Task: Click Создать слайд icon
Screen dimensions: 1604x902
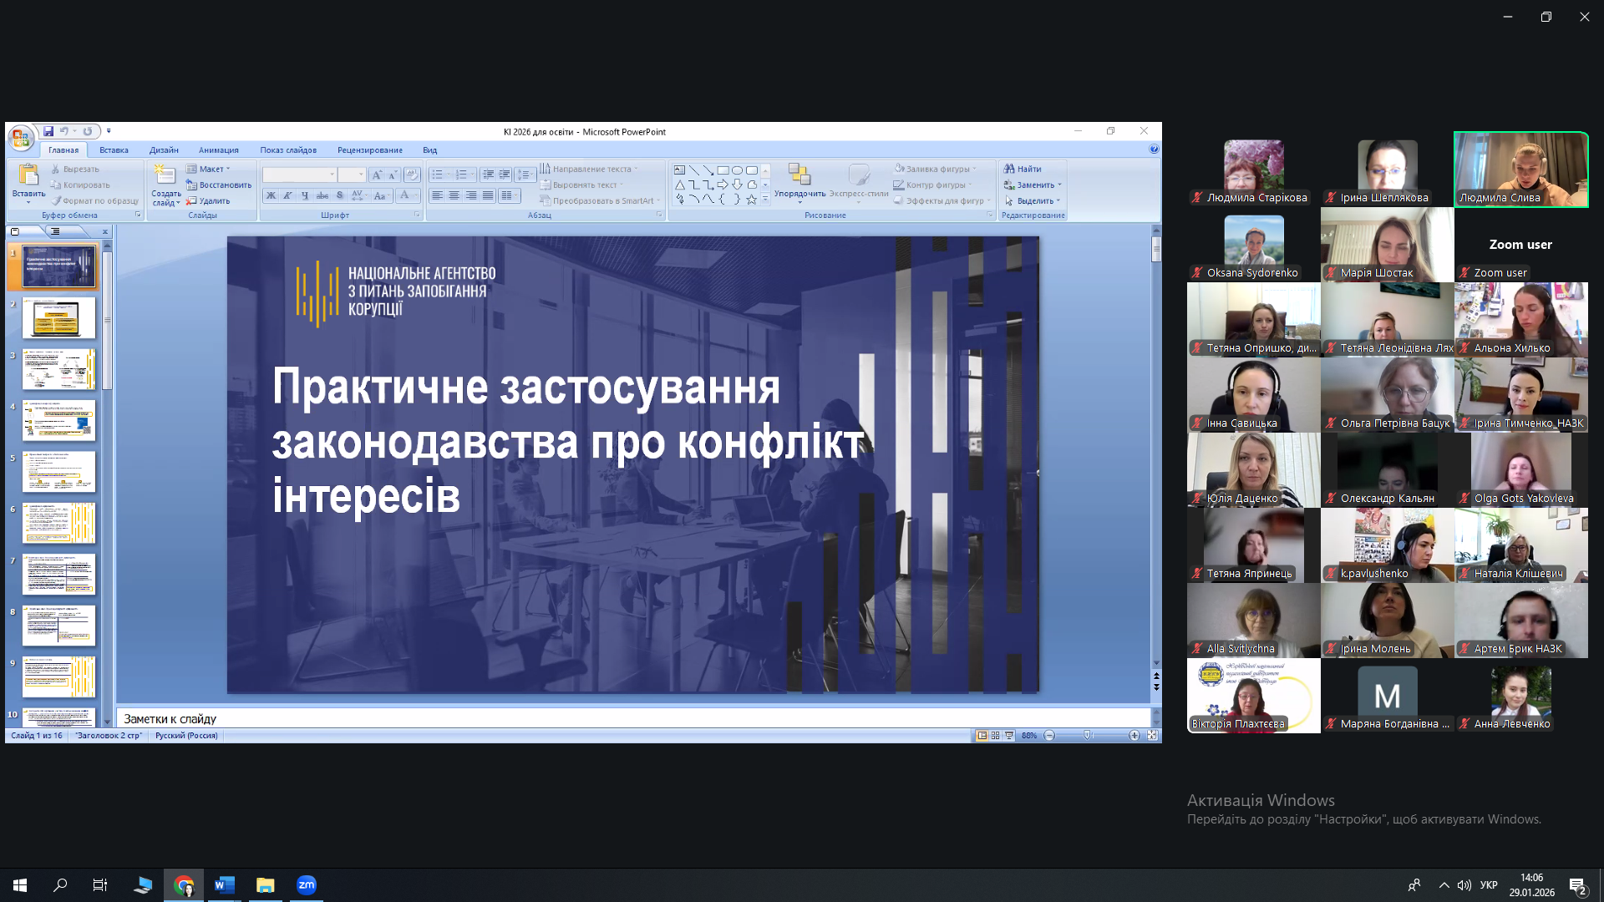Action: coord(165,175)
